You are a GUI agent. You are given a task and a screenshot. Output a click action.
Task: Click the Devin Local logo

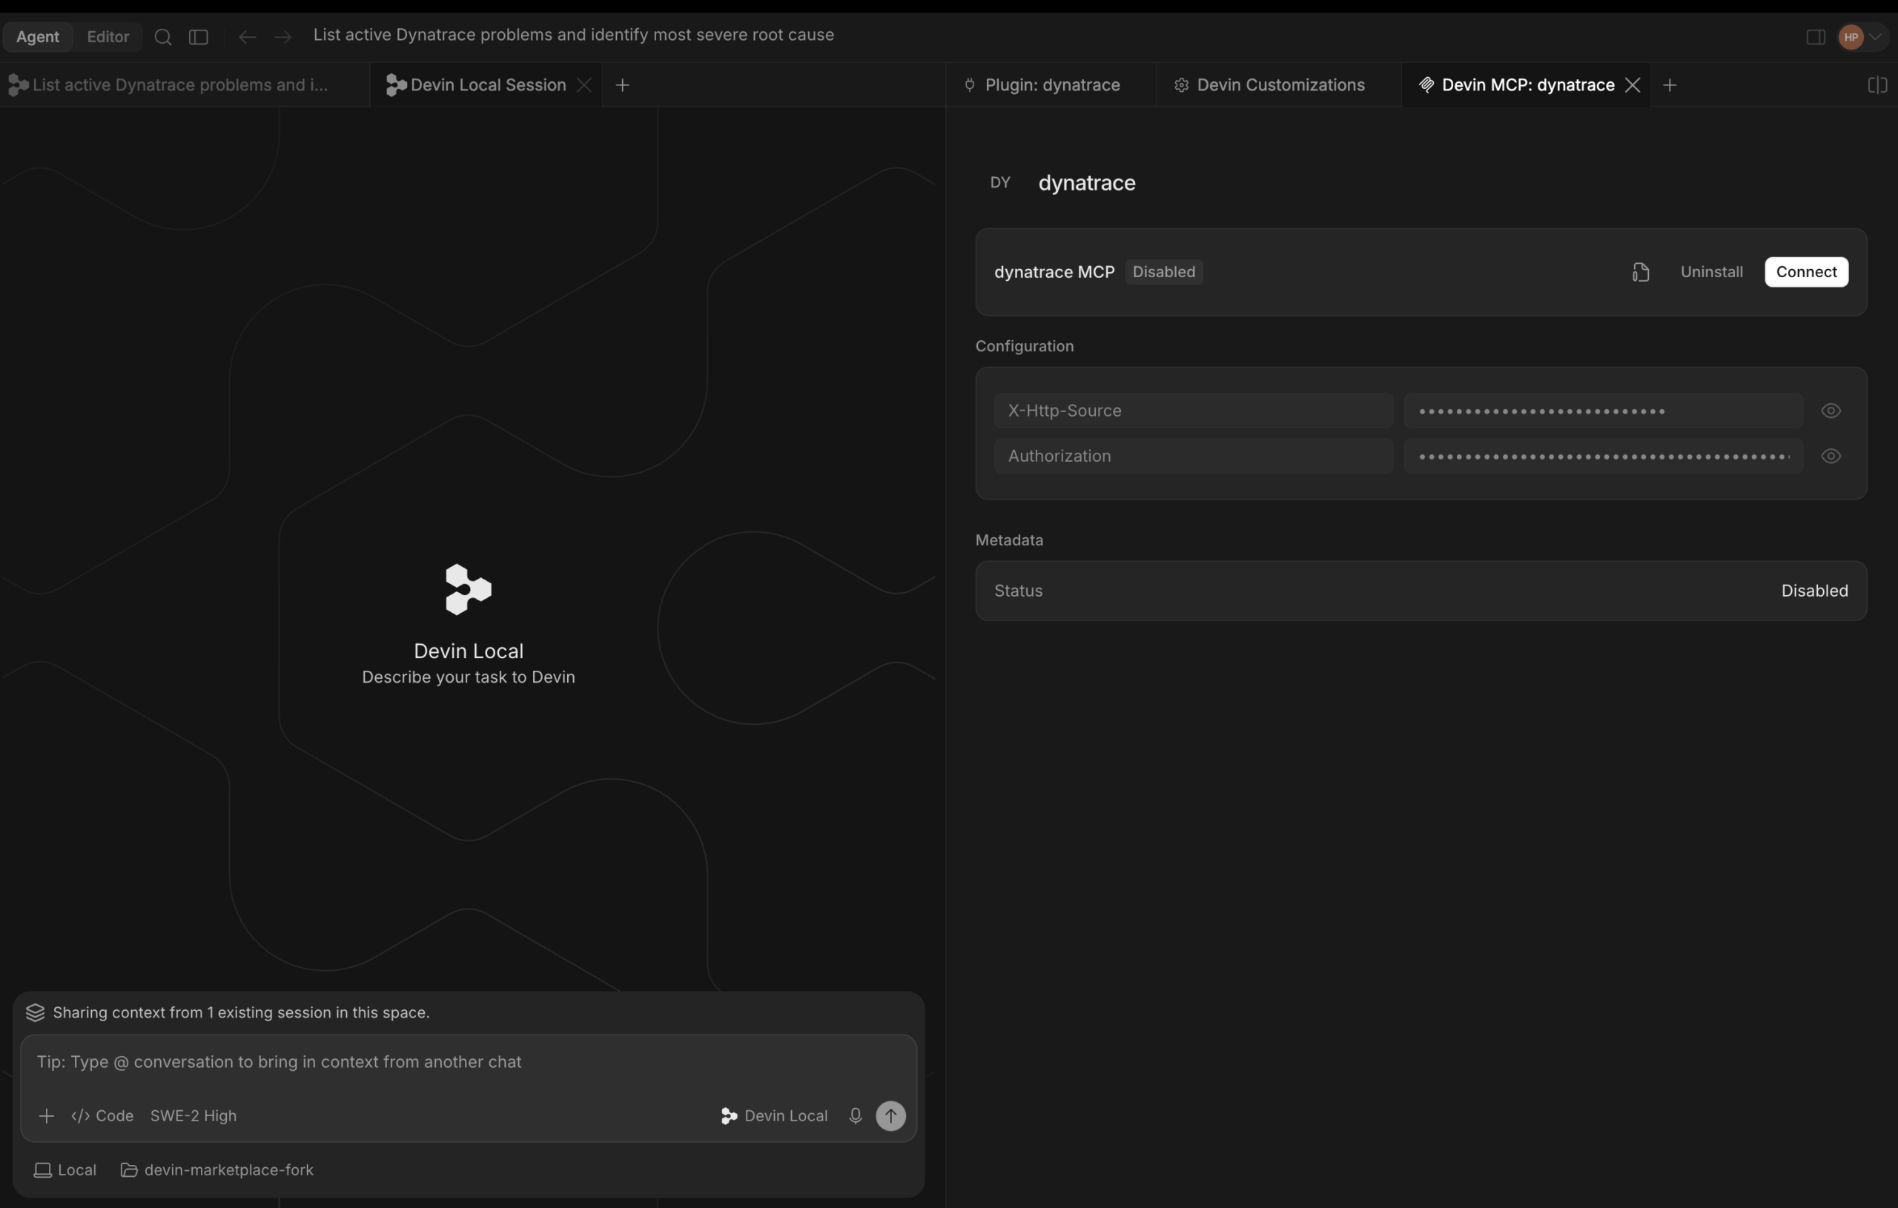[468, 589]
